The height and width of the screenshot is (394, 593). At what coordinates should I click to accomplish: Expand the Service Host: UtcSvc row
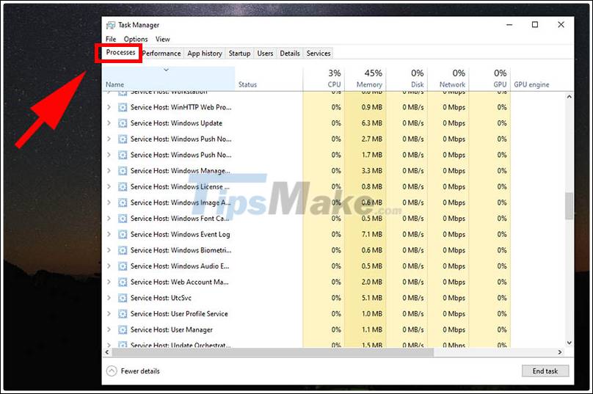coord(109,298)
